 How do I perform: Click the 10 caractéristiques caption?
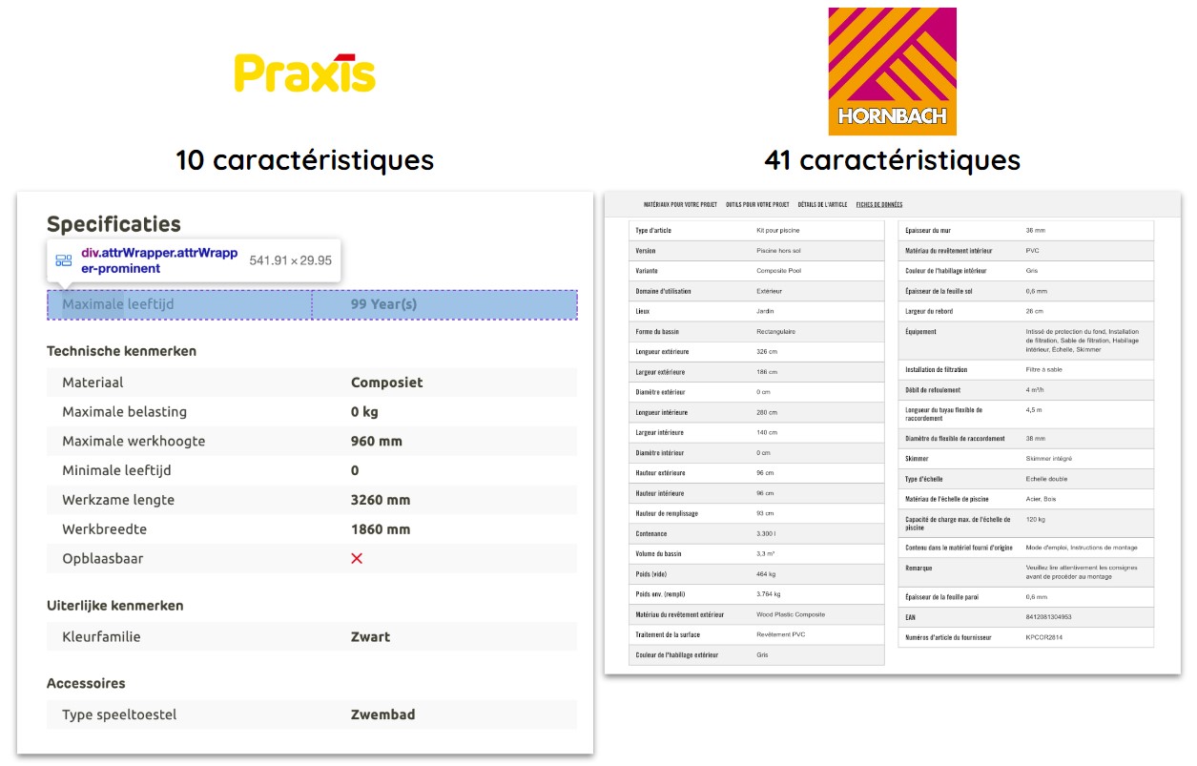304,160
